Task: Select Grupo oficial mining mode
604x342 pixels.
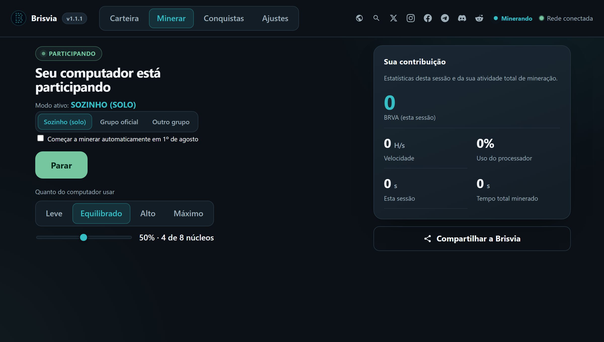Action: pos(119,122)
